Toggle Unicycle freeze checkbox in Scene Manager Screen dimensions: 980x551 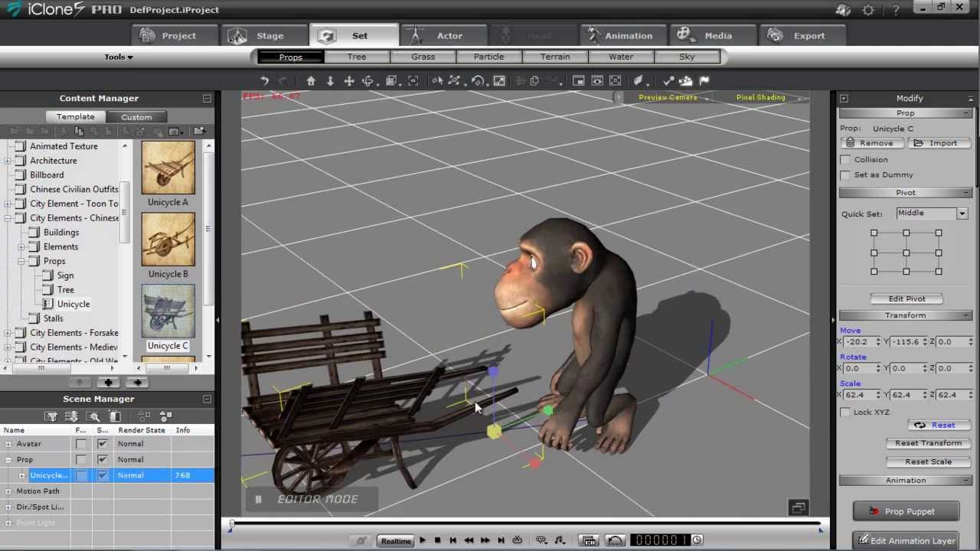[x=81, y=475]
